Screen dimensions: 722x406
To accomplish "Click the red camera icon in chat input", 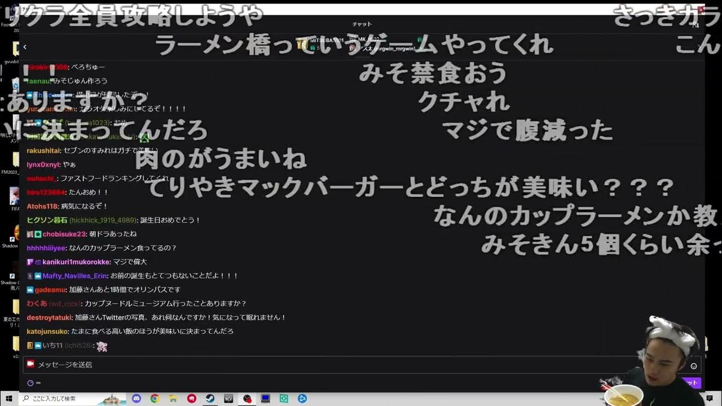I will click(x=30, y=364).
